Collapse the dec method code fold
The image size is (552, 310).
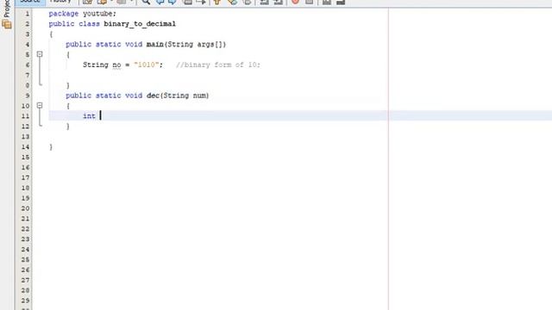pyautogui.click(x=40, y=105)
